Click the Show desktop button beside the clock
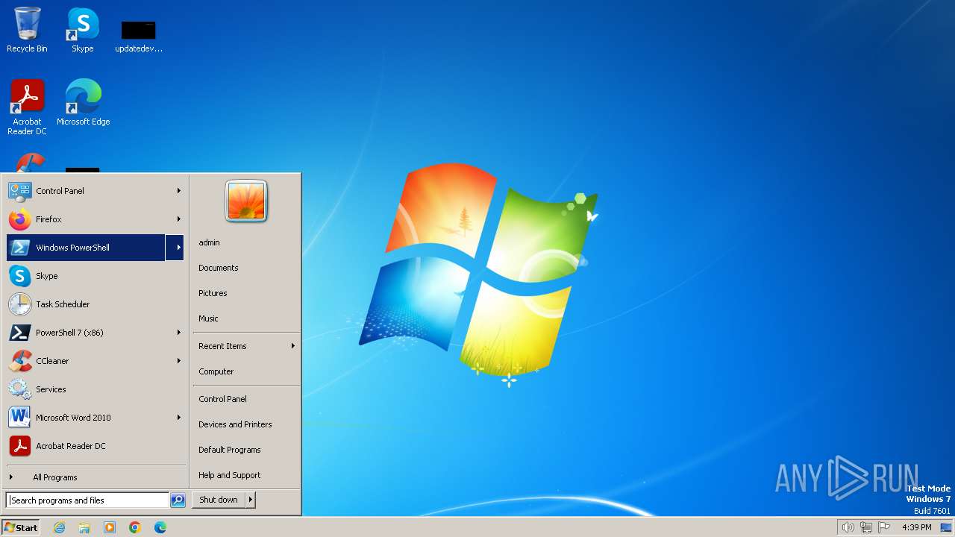The width and height of the screenshot is (955, 537). pos(946,527)
